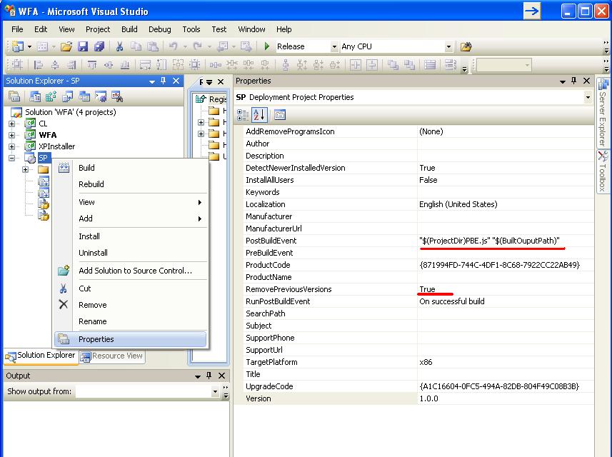612x457 pixels.
Task: Click the Add New Item toolbar icon
Action: tap(42, 46)
